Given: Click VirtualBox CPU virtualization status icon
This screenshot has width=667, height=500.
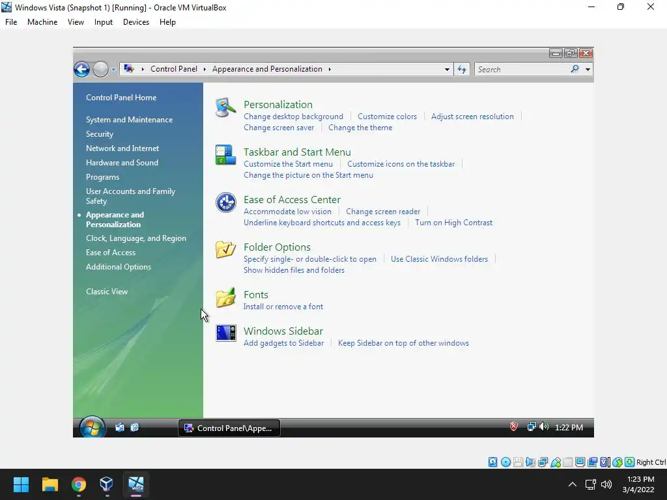Looking at the screenshot, I should coord(605,462).
